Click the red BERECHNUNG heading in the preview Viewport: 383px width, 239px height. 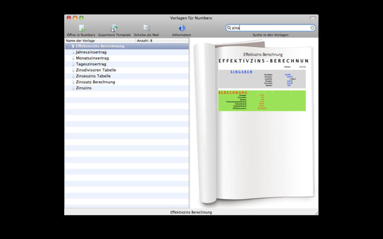coord(233,92)
